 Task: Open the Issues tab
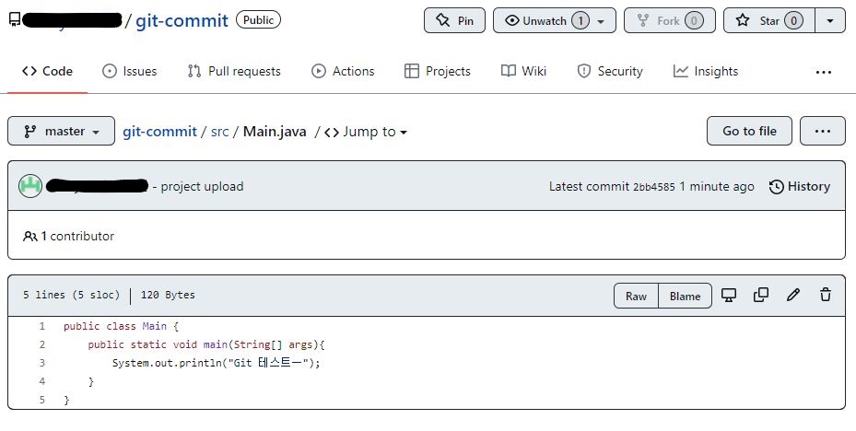click(129, 72)
